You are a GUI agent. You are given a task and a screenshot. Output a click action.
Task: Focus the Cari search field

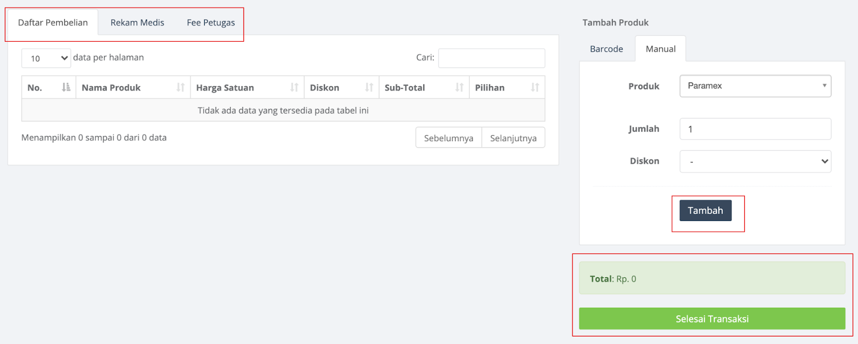coord(492,58)
